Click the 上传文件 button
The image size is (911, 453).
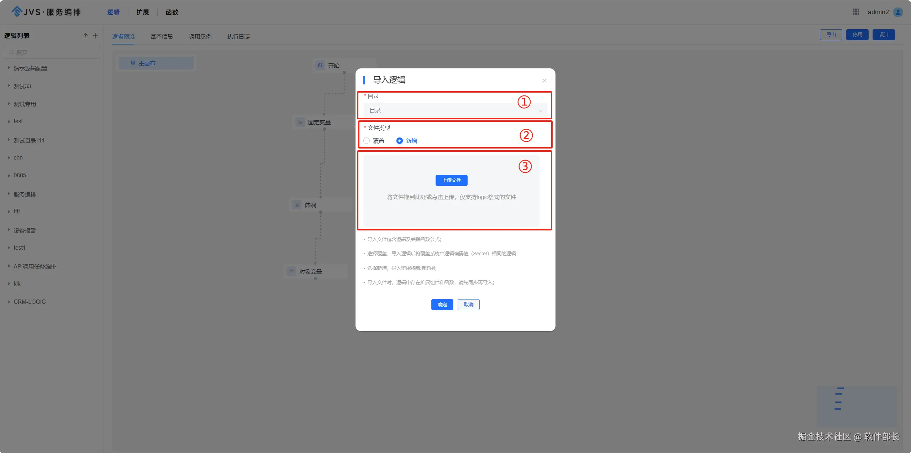click(x=451, y=180)
